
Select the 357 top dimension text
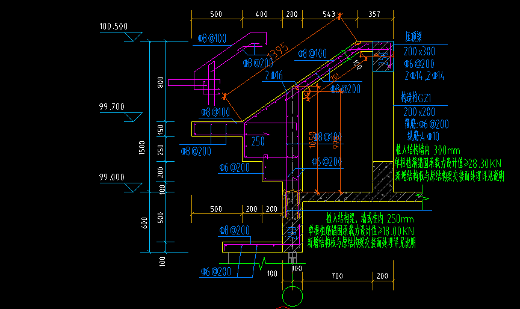pos(374,13)
